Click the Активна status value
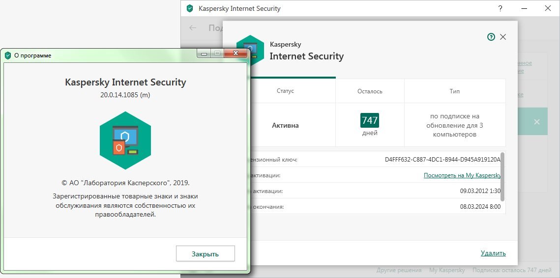 [285, 125]
